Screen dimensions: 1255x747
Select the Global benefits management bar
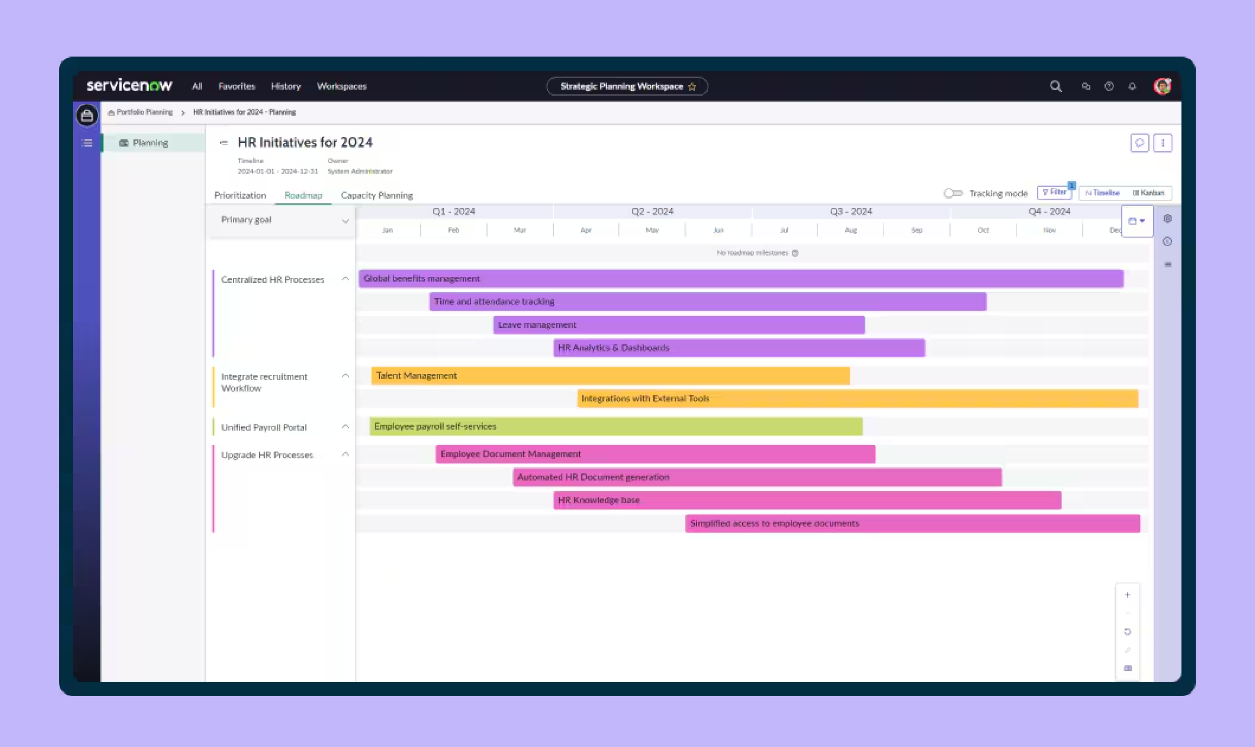point(741,279)
